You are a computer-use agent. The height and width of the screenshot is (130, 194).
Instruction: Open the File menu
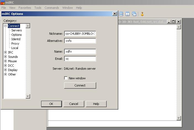click(4, 8)
